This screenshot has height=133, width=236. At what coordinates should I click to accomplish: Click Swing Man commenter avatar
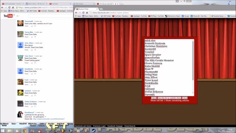point(20,34)
